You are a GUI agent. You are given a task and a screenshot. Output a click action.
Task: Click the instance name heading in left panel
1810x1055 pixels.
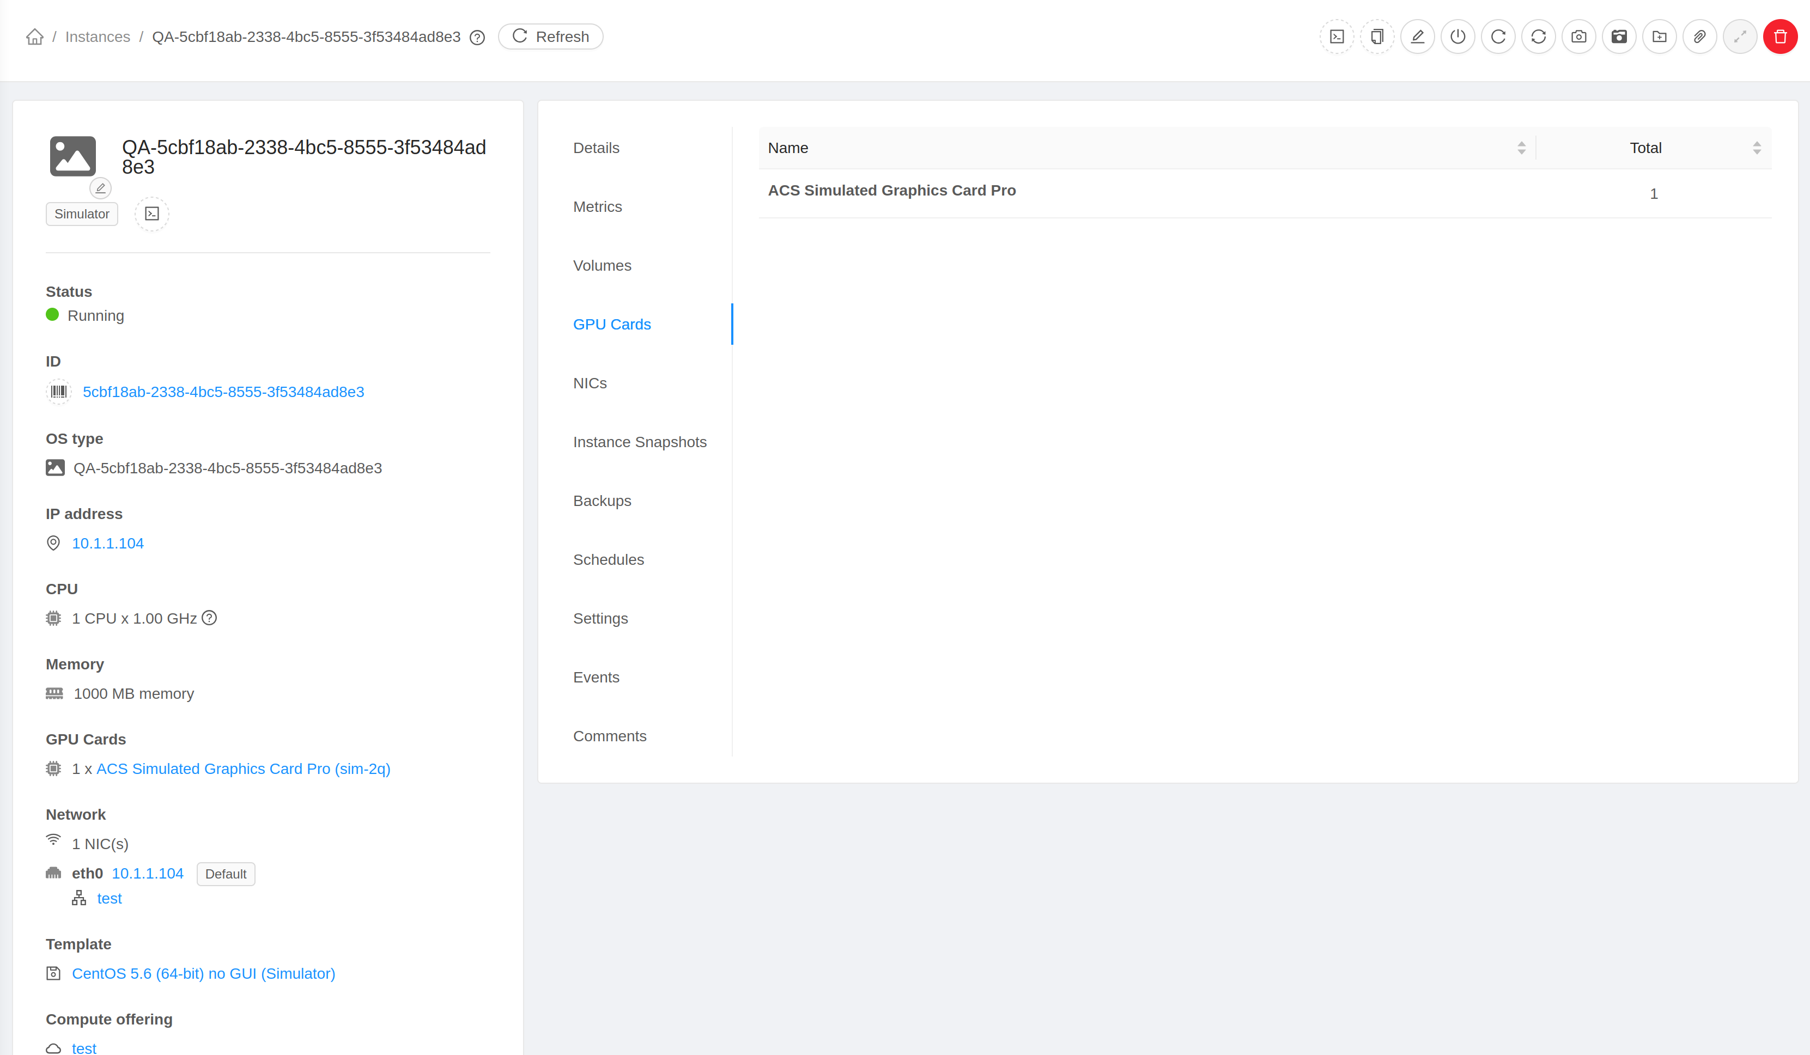[304, 157]
